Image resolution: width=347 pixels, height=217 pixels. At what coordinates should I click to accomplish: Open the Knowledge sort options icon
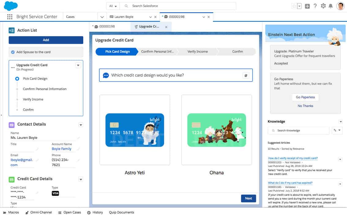click(337, 130)
